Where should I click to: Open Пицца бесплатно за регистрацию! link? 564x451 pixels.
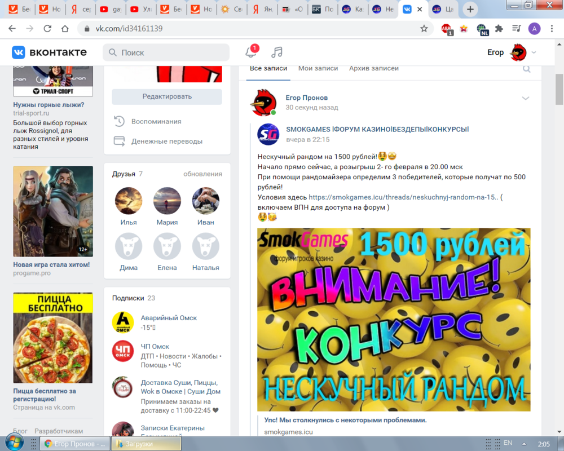45,395
